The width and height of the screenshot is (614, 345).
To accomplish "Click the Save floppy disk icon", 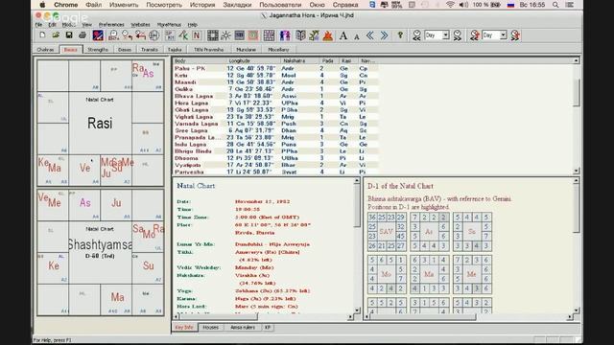I will (69, 35).
